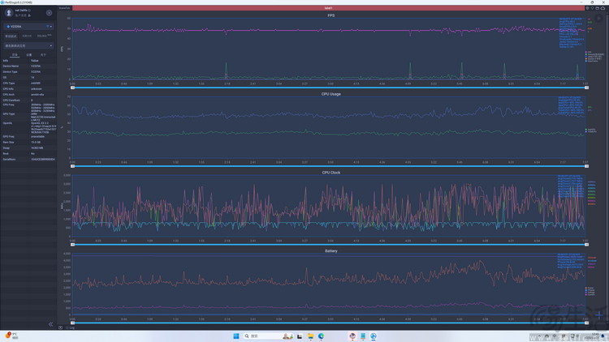
Task: Open the Windows Start menu on taskbar
Action: (x=236, y=336)
